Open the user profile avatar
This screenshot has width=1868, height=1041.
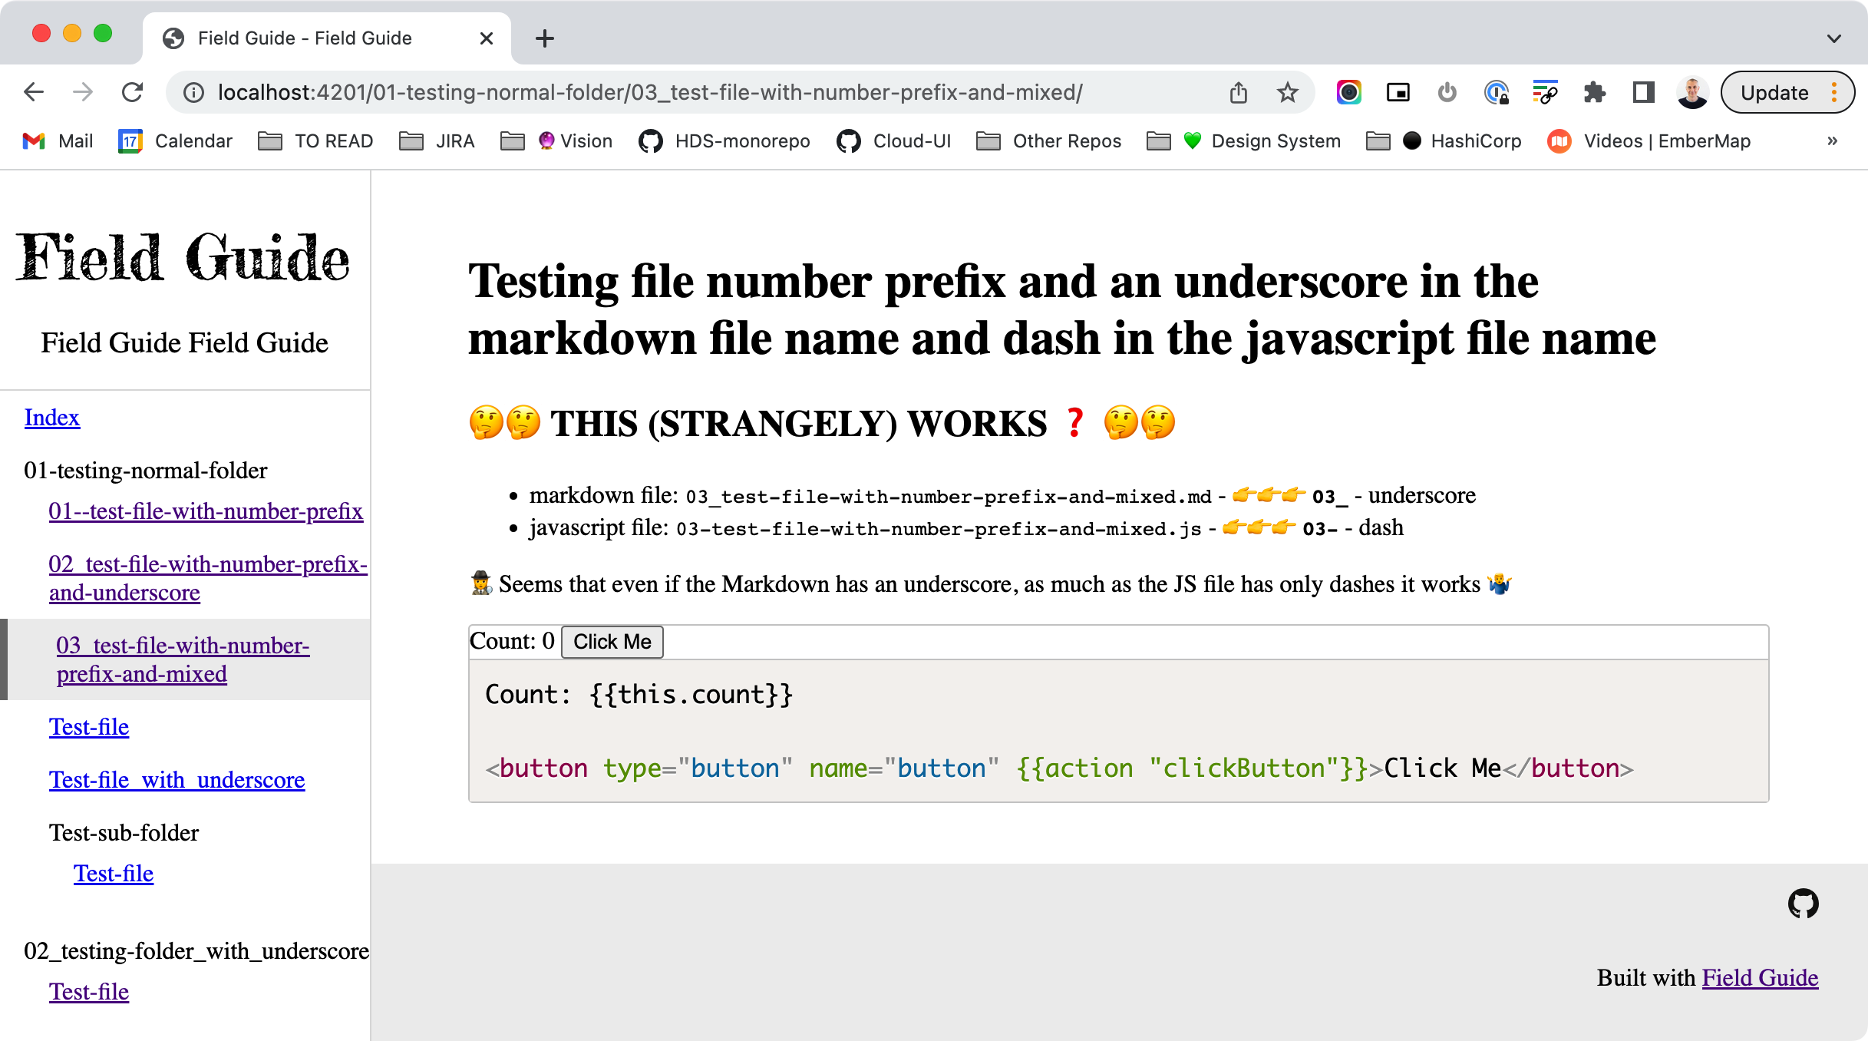tap(1691, 93)
